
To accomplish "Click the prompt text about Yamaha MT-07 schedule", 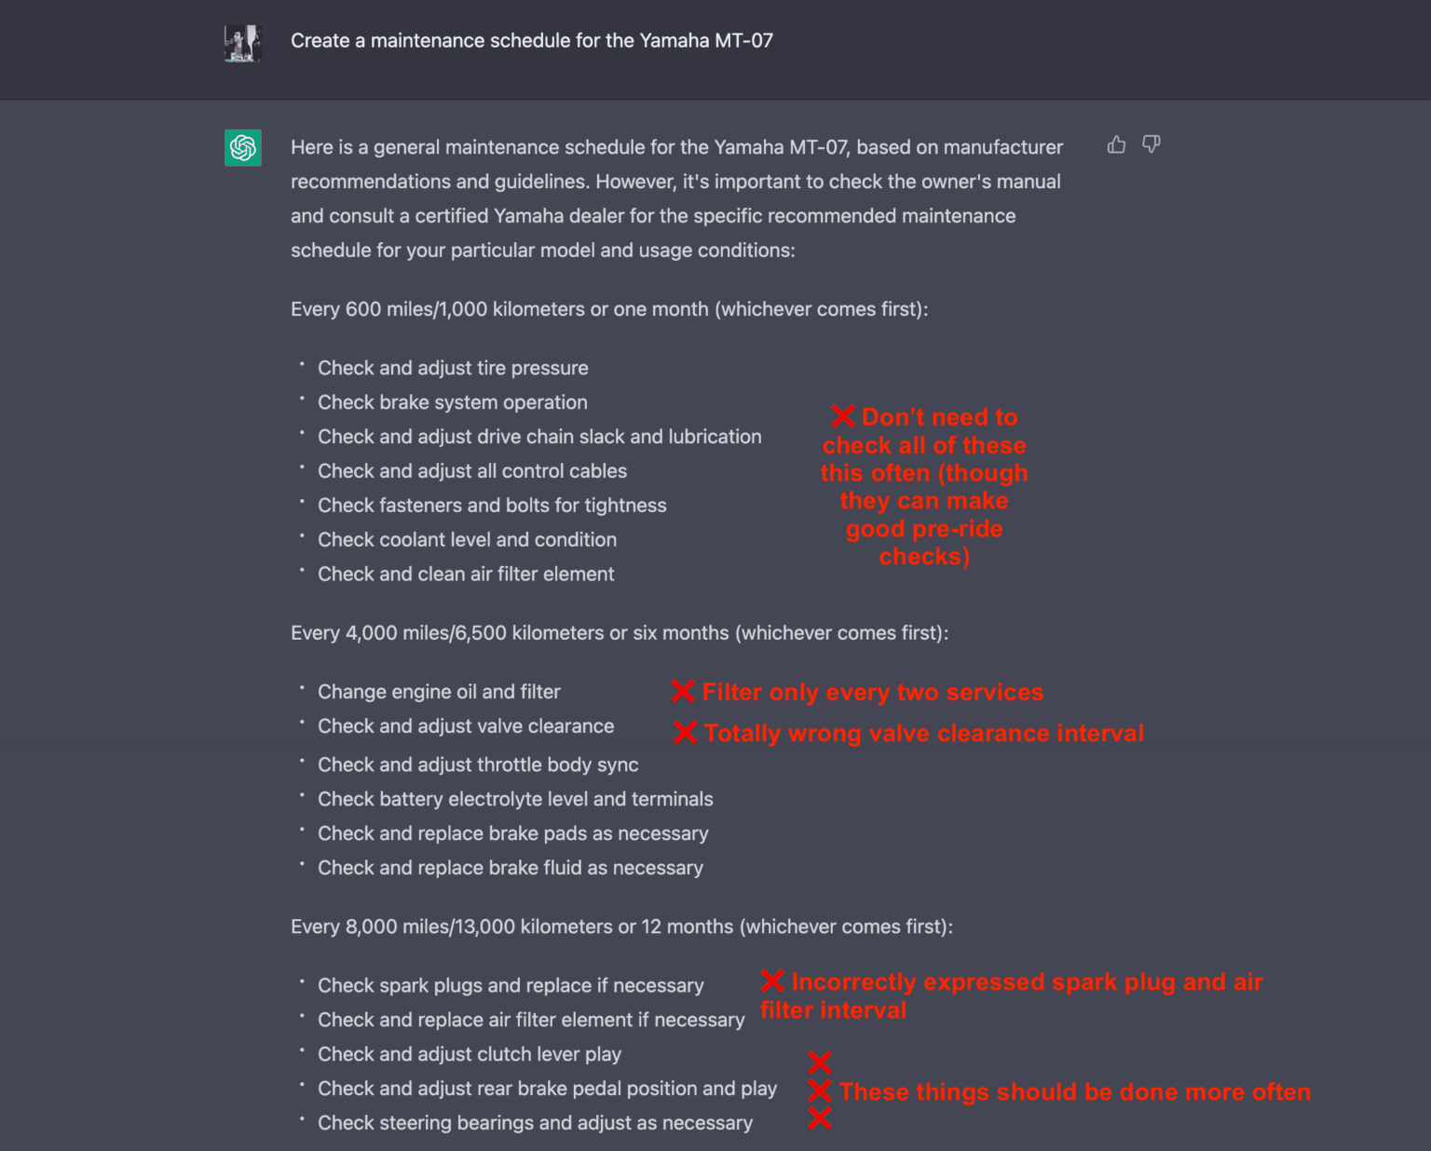I will [531, 41].
